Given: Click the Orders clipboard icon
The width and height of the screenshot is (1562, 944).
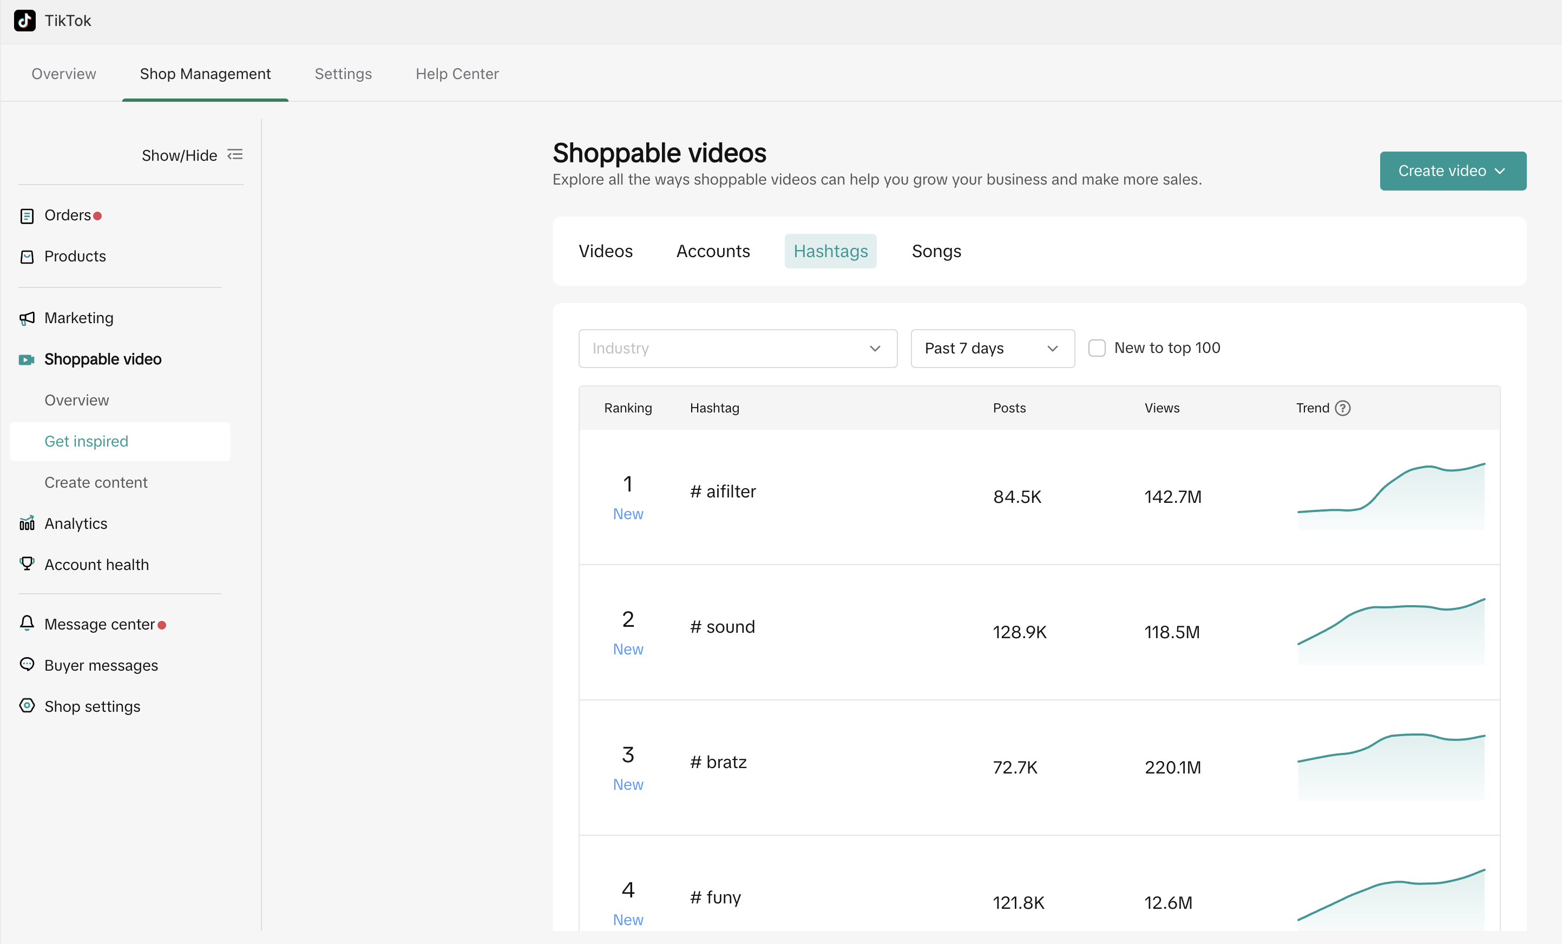Looking at the screenshot, I should pos(27,216).
